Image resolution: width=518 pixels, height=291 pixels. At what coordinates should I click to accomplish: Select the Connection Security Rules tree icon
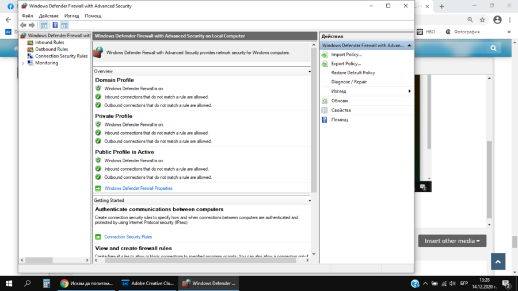click(x=31, y=56)
